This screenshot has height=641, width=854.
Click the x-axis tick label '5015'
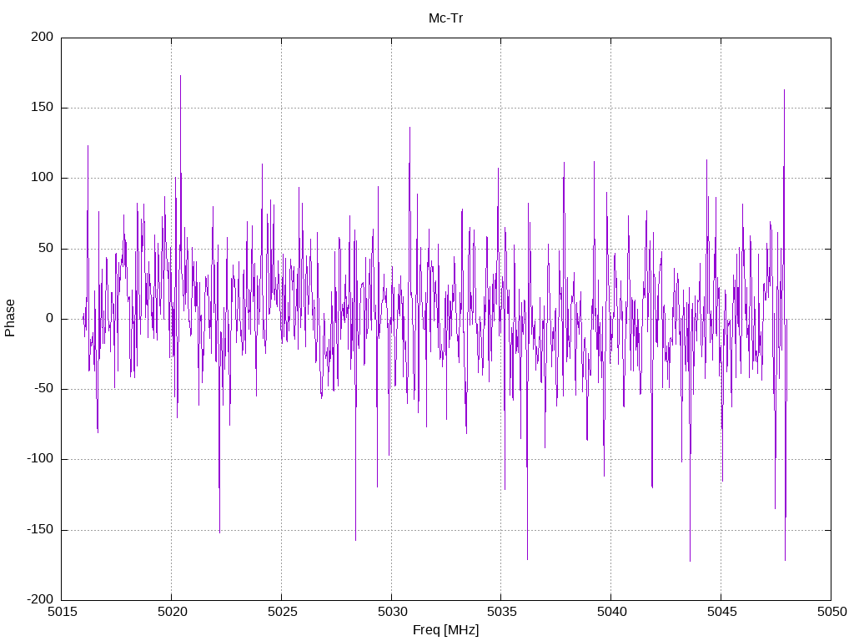point(62,612)
